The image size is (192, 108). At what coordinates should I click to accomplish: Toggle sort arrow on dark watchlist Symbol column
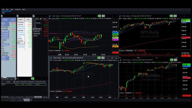tap(40, 19)
